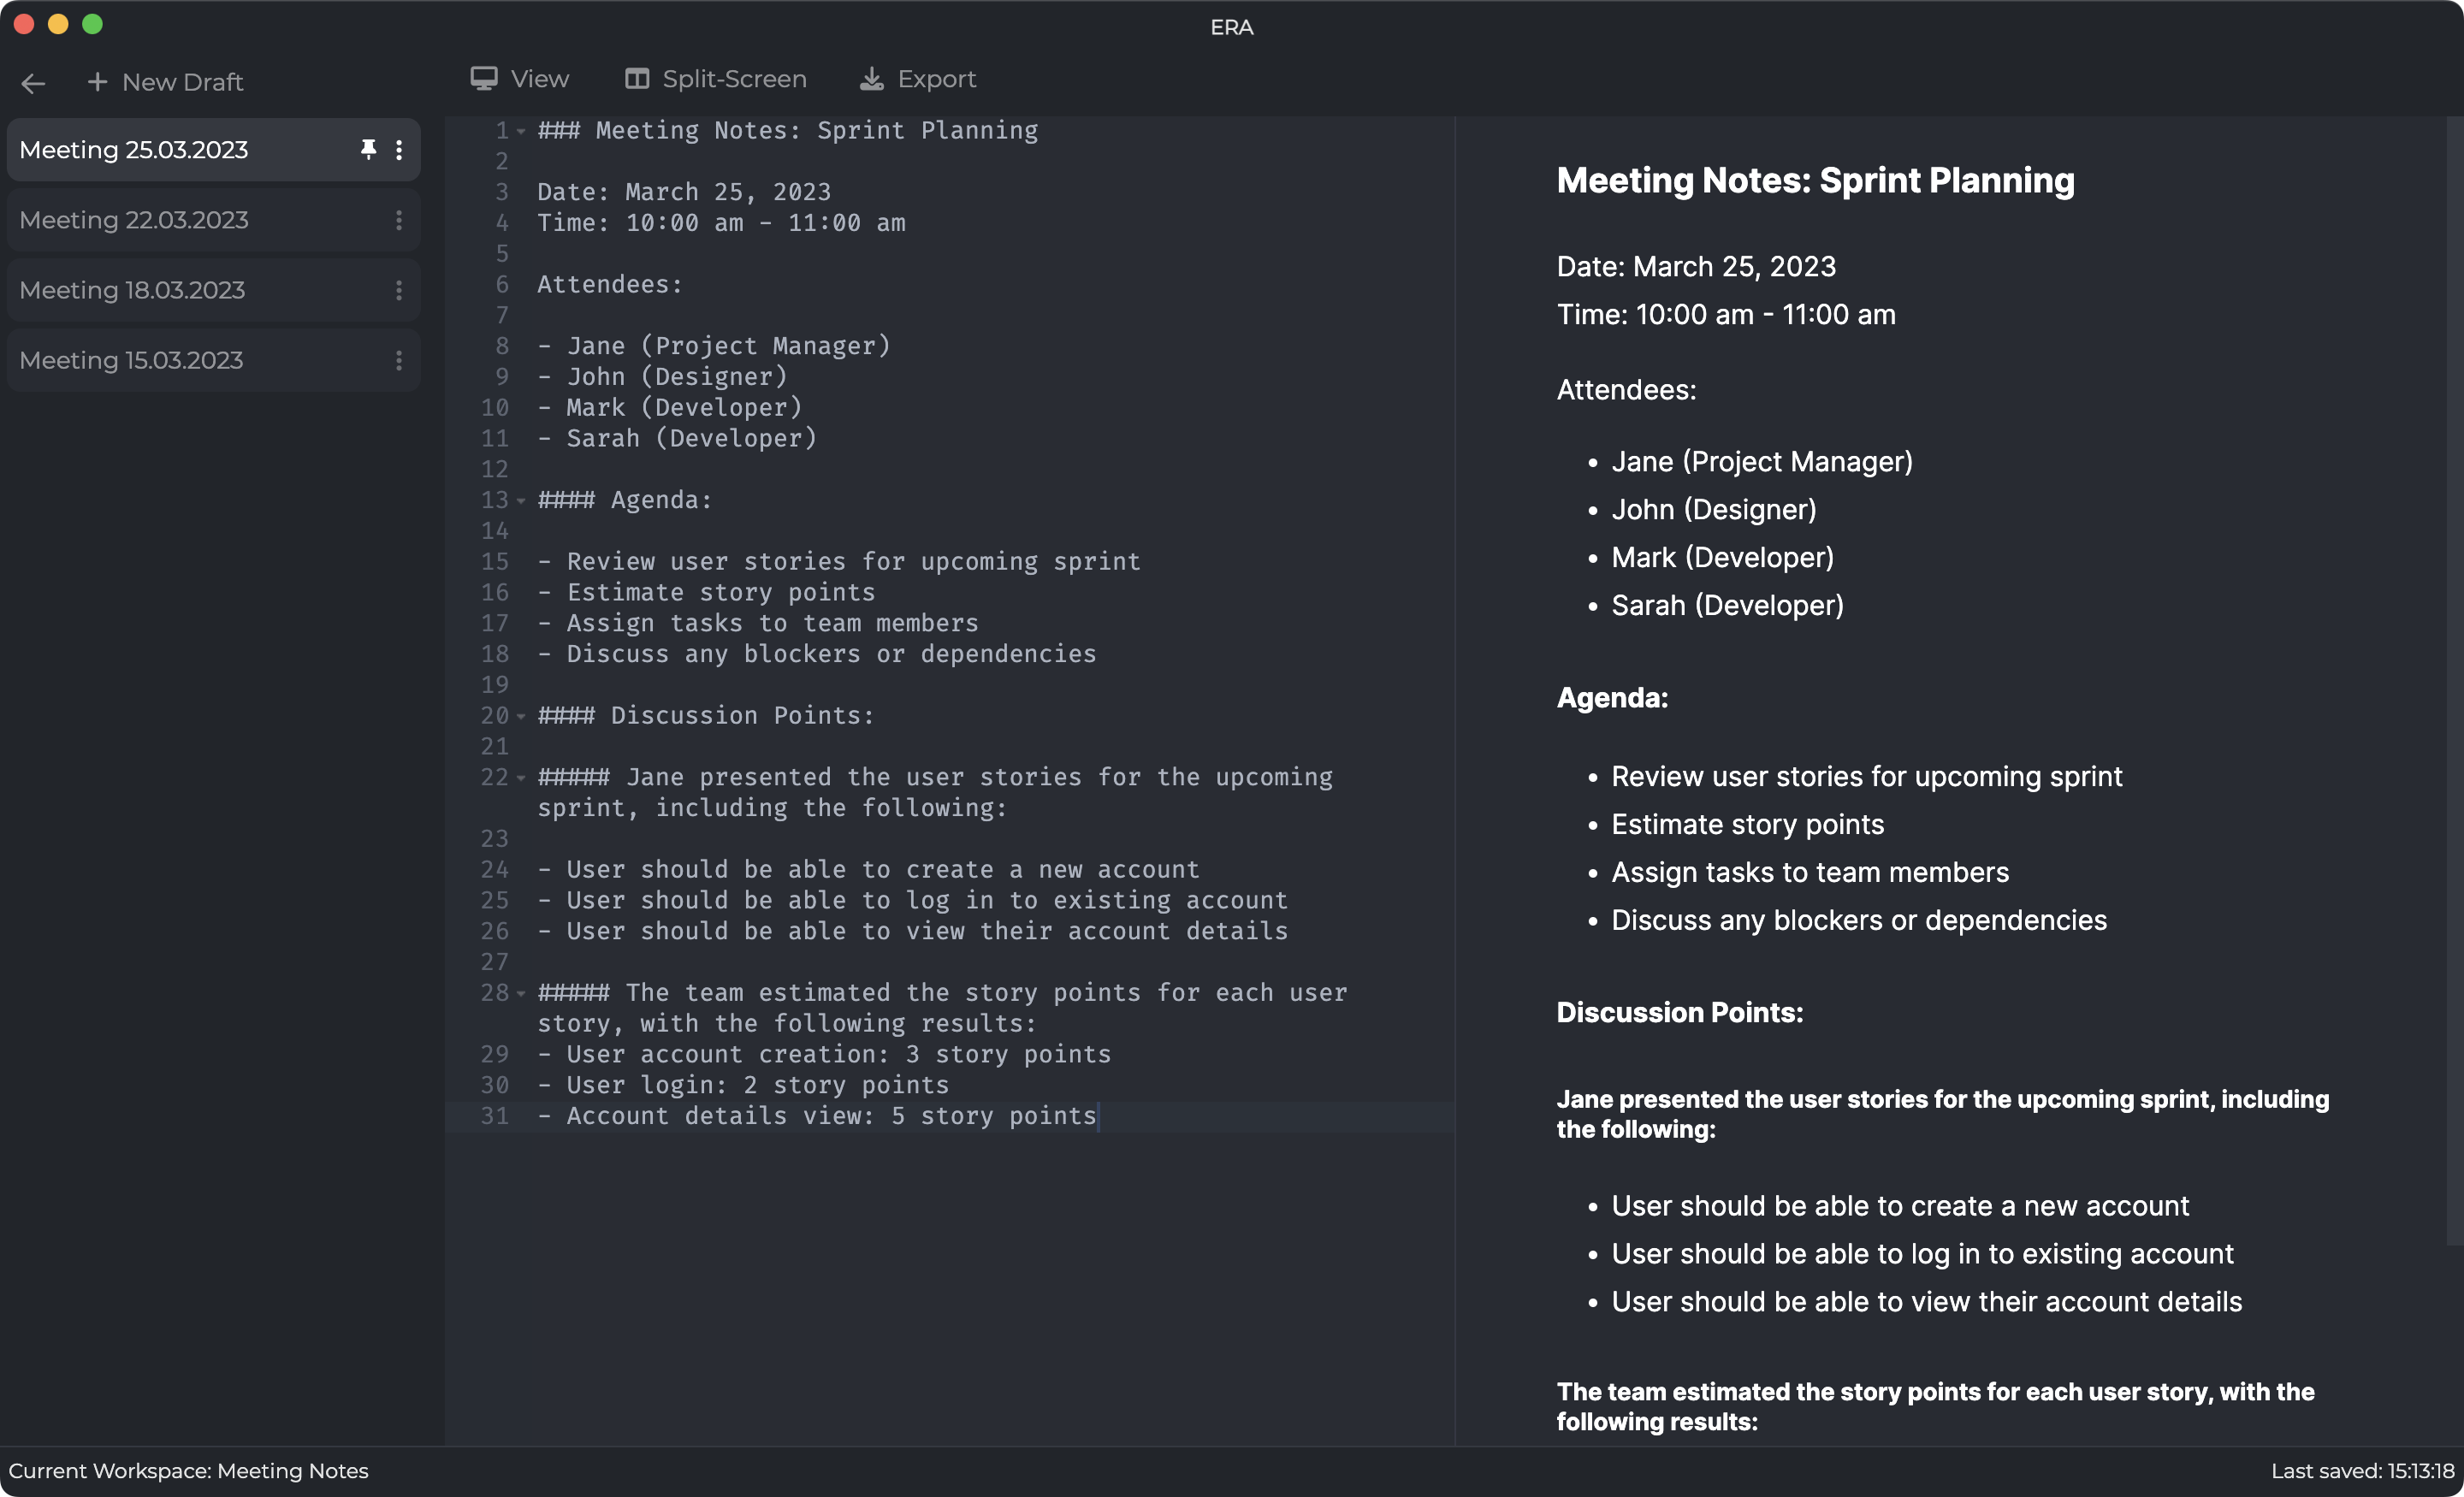The height and width of the screenshot is (1497, 2464).
Task: Click the plus icon for New Draft
Action: tap(97, 82)
